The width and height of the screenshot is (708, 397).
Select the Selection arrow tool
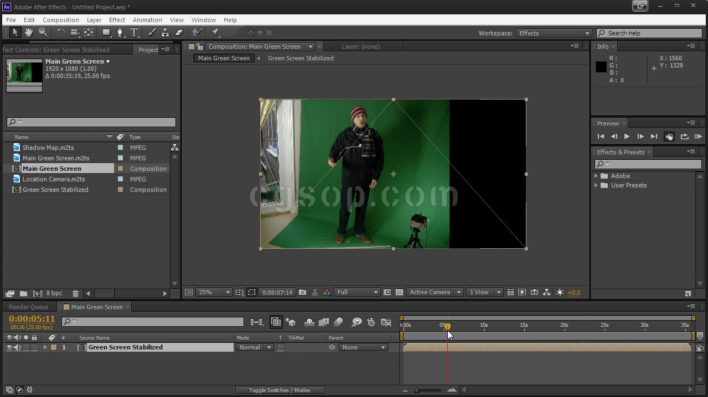click(15, 33)
